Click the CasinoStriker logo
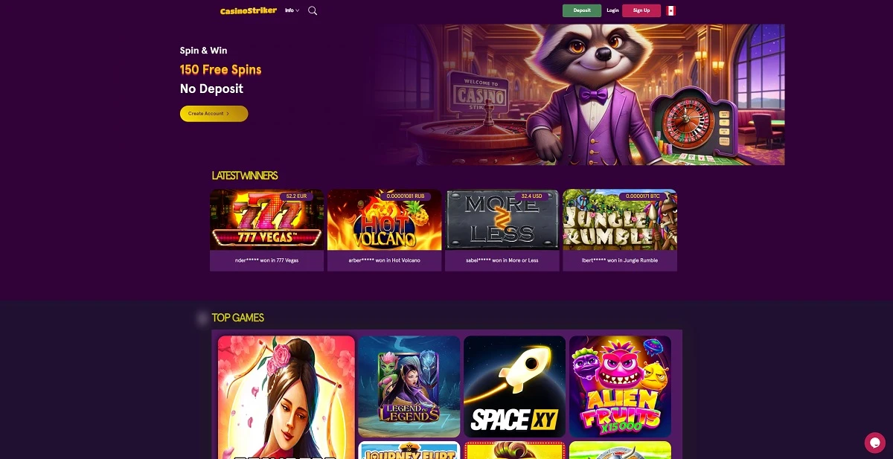The image size is (893, 459). [249, 10]
